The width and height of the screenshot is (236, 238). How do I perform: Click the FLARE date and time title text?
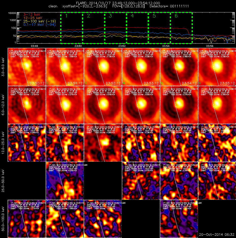pyautogui.click(x=118, y=3)
